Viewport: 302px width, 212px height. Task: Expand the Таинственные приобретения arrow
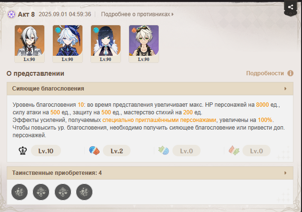(285, 173)
